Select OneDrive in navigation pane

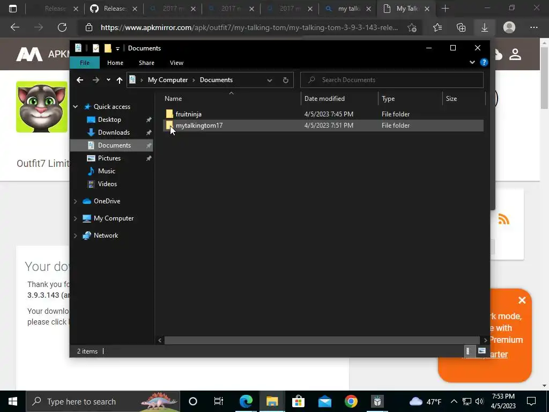[x=107, y=201]
